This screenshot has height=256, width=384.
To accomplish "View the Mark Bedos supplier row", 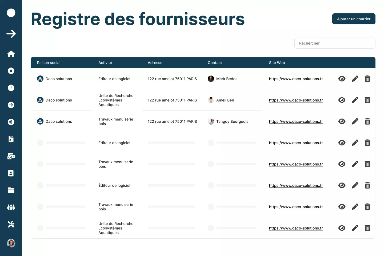I will tap(342, 79).
